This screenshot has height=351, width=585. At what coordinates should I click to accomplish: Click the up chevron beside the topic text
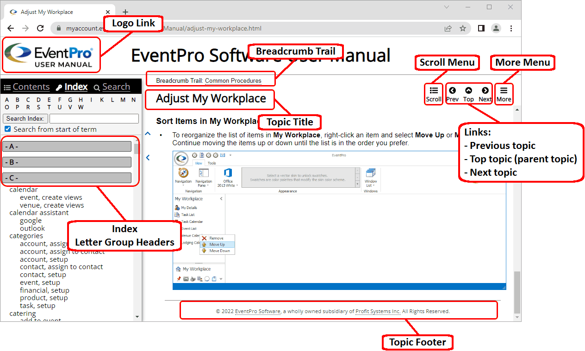click(x=148, y=134)
